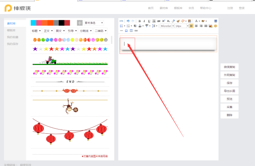
Task: Insert a table using the table icon
Action: [131, 31]
